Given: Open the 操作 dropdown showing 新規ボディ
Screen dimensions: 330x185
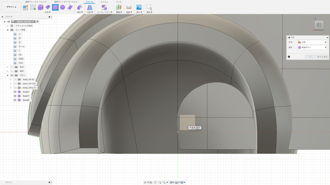Looking at the screenshot, I should click(x=312, y=47).
